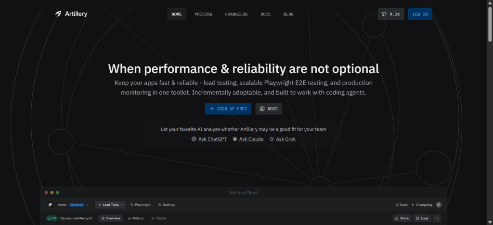
Task: Click the Share button
Action: [402, 218]
